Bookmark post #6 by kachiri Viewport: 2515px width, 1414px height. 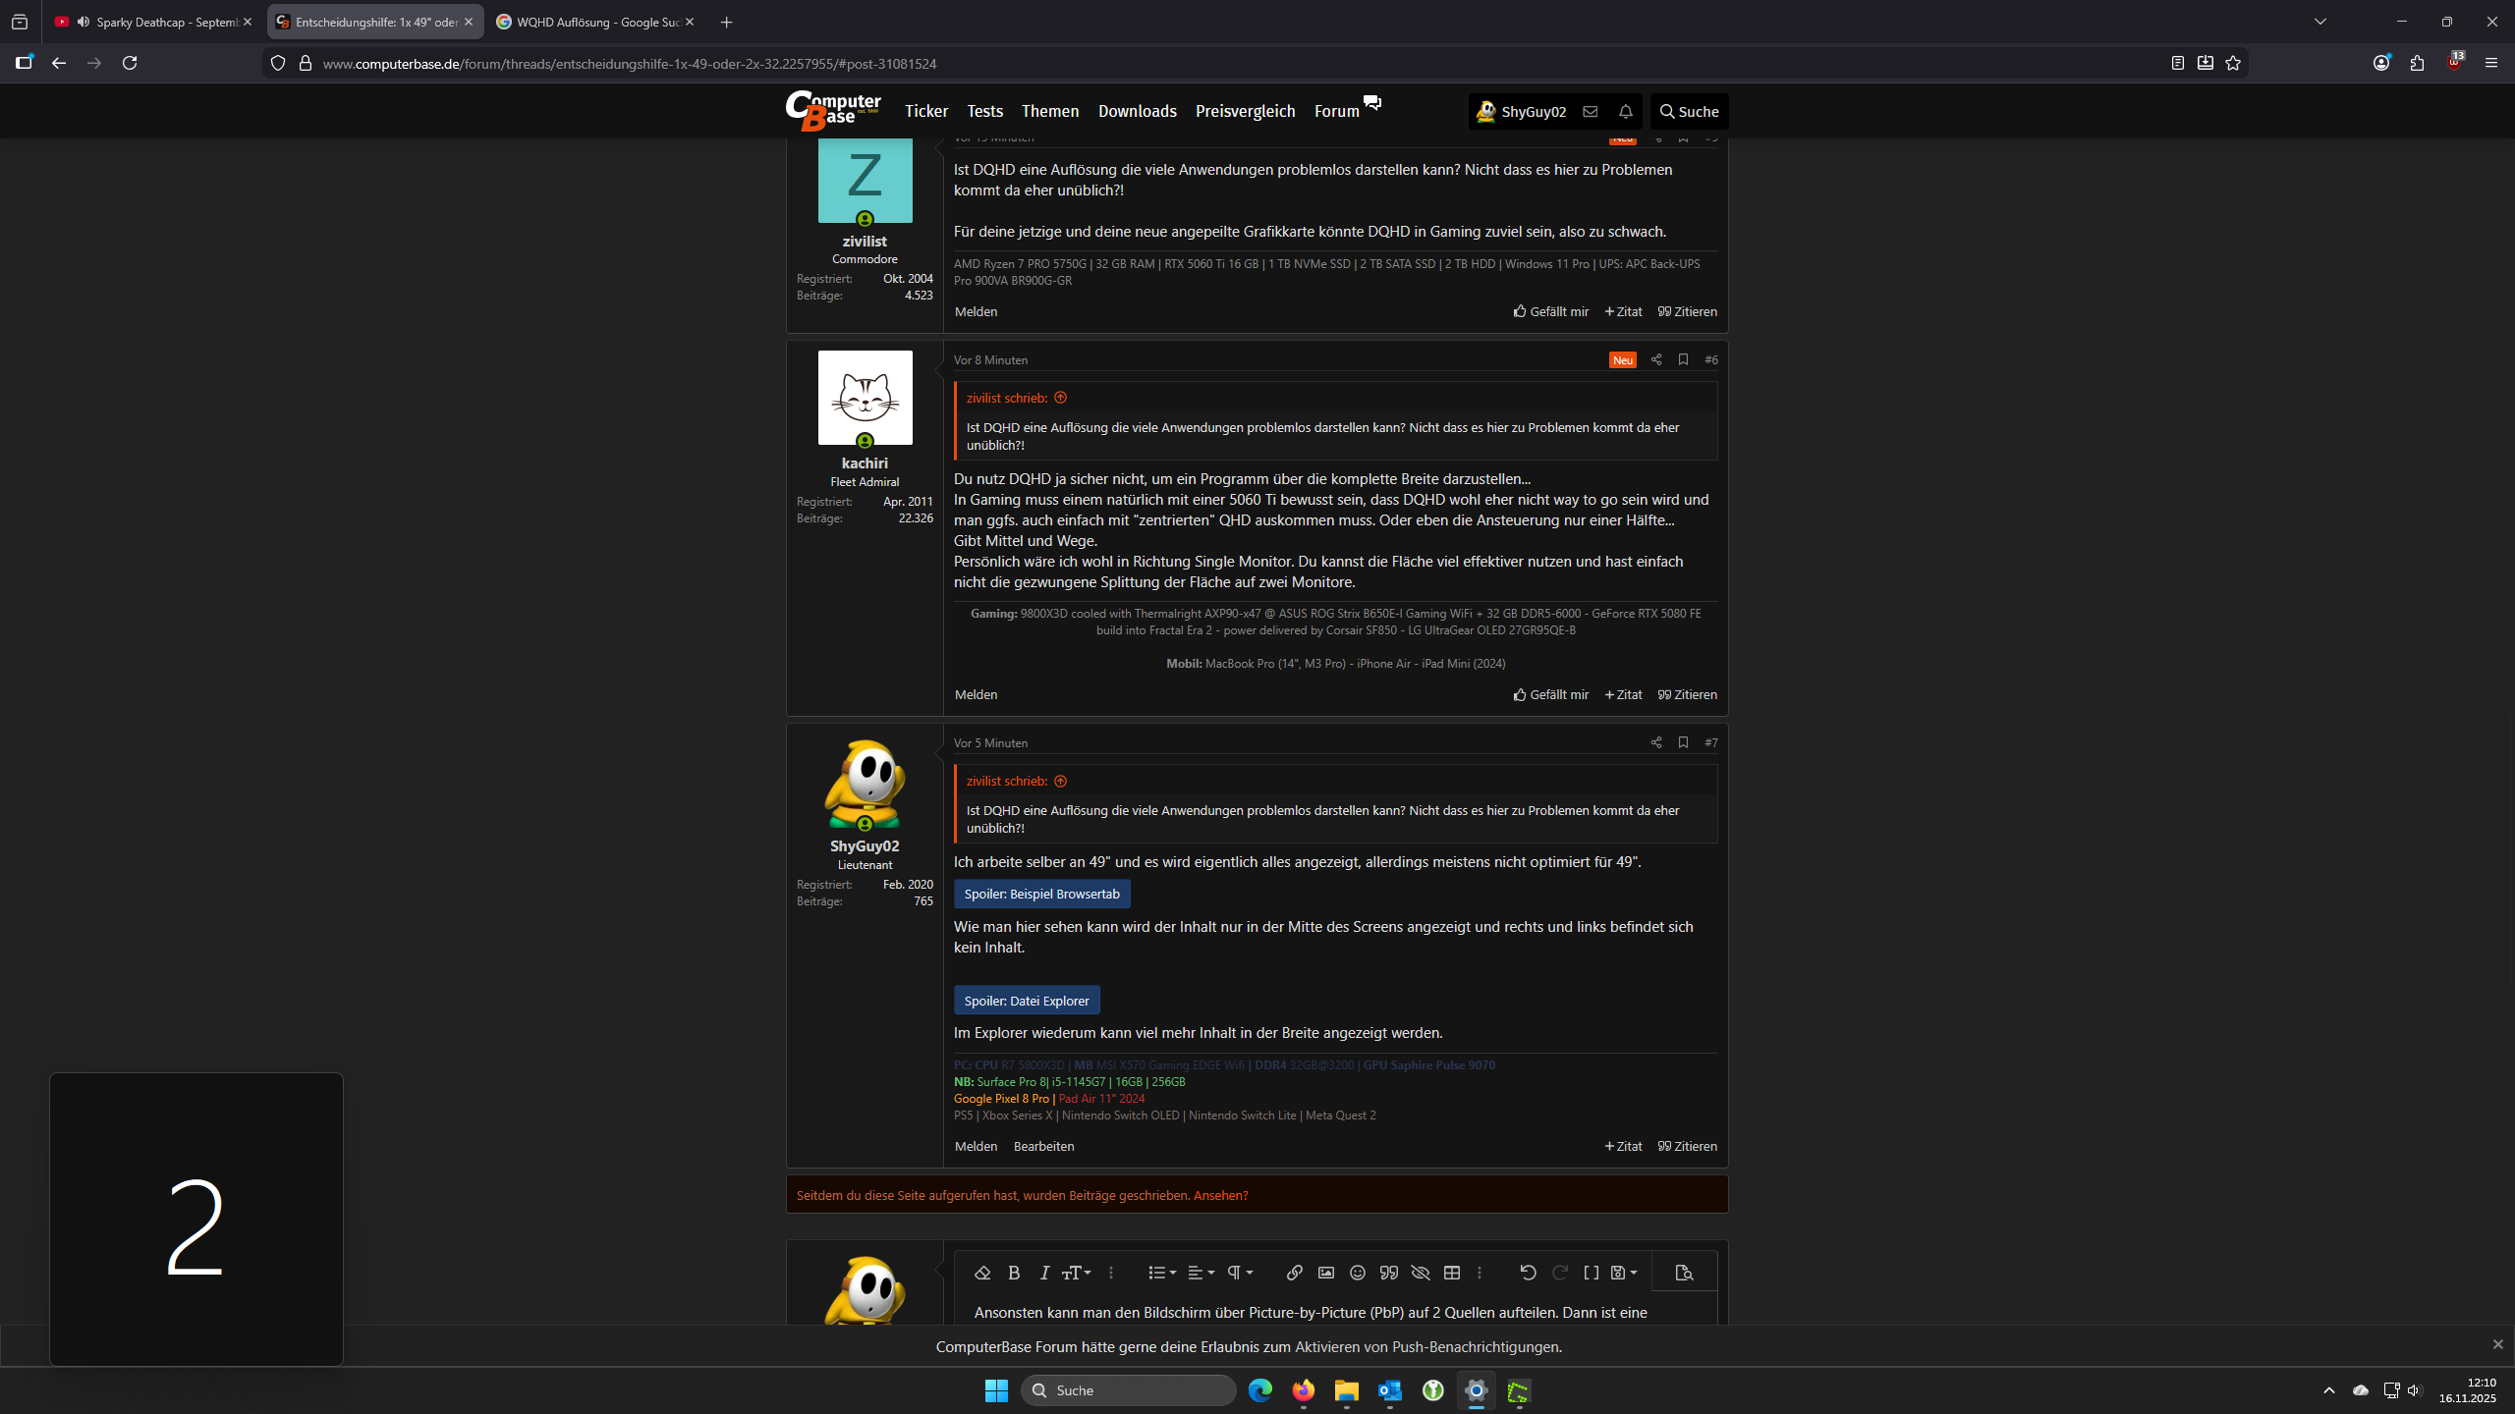pyautogui.click(x=1683, y=359)
